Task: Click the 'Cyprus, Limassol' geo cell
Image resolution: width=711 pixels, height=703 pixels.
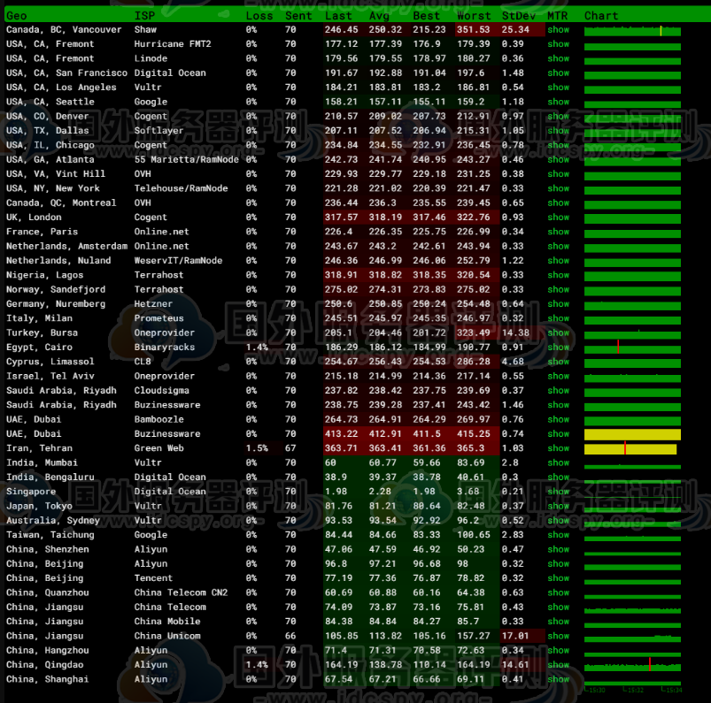Action: 50,362
